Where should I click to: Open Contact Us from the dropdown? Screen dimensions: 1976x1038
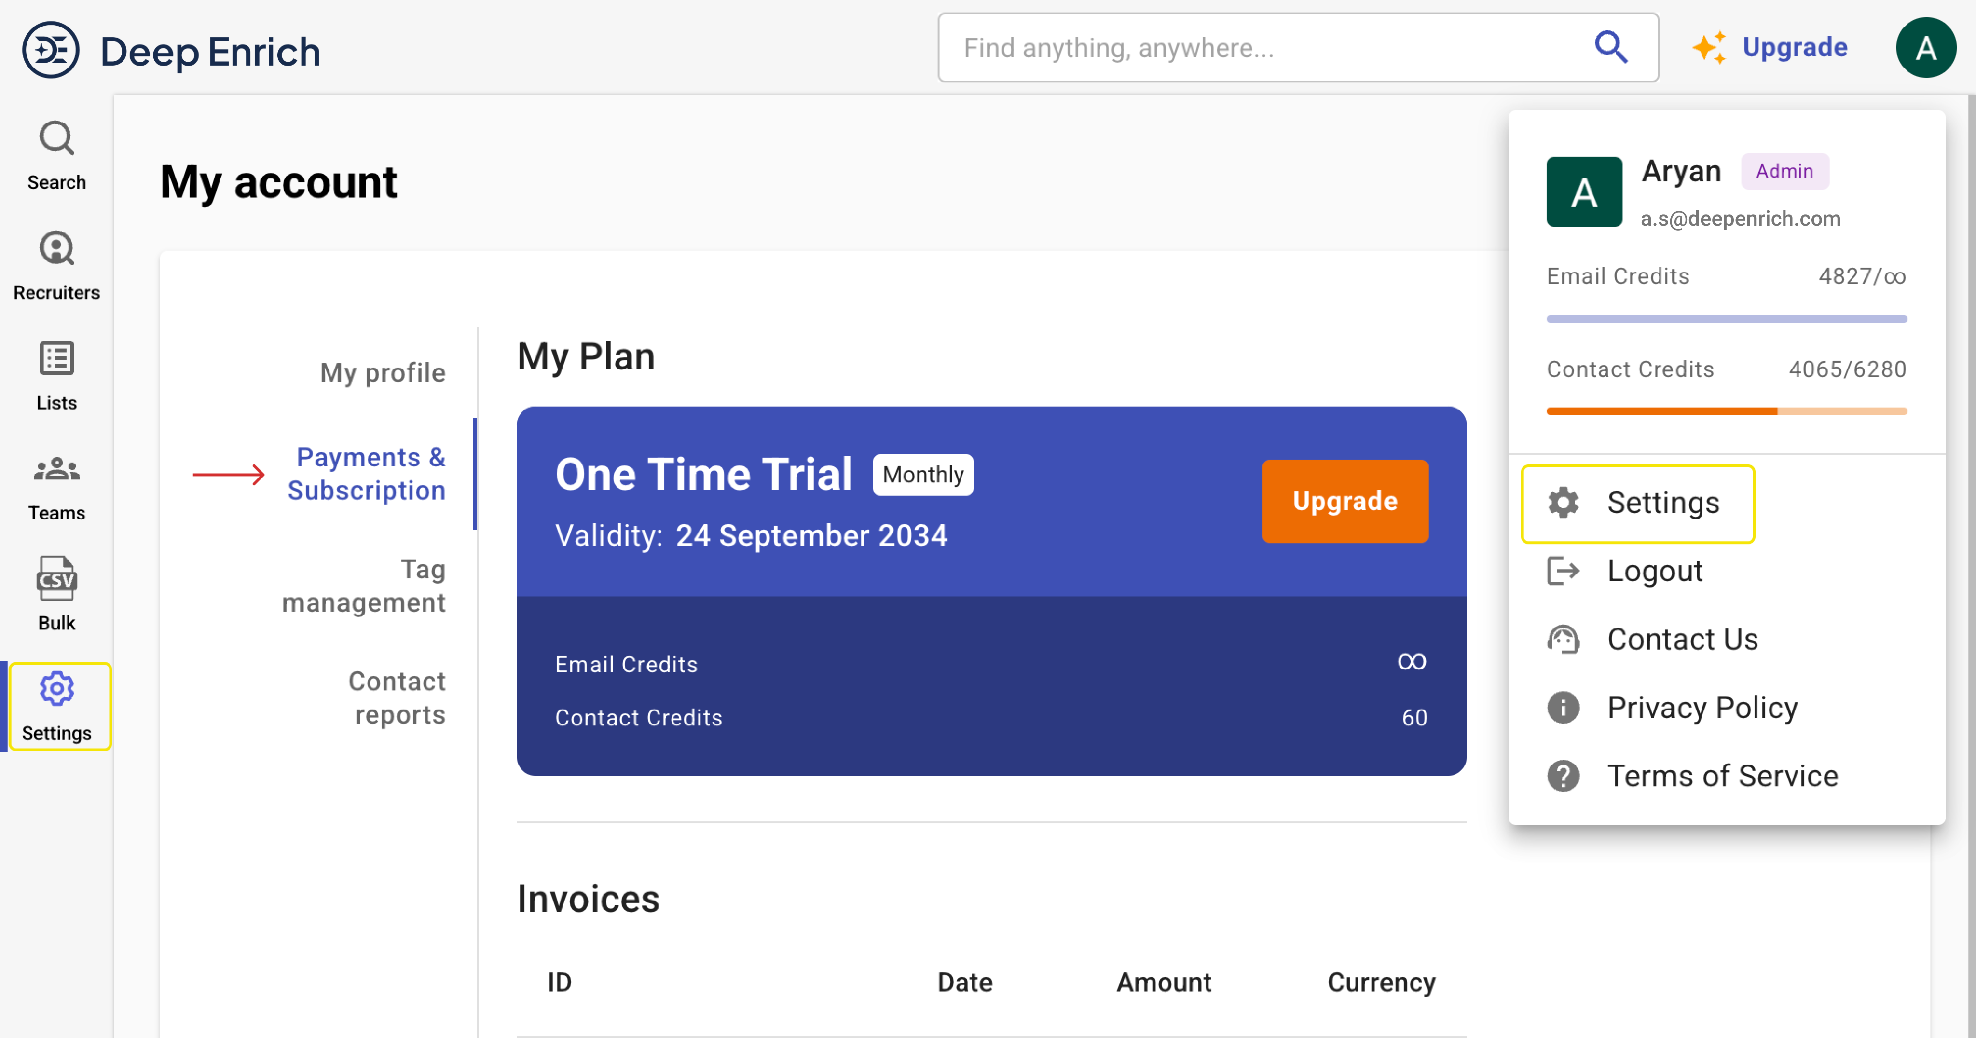pos(1681,640)
